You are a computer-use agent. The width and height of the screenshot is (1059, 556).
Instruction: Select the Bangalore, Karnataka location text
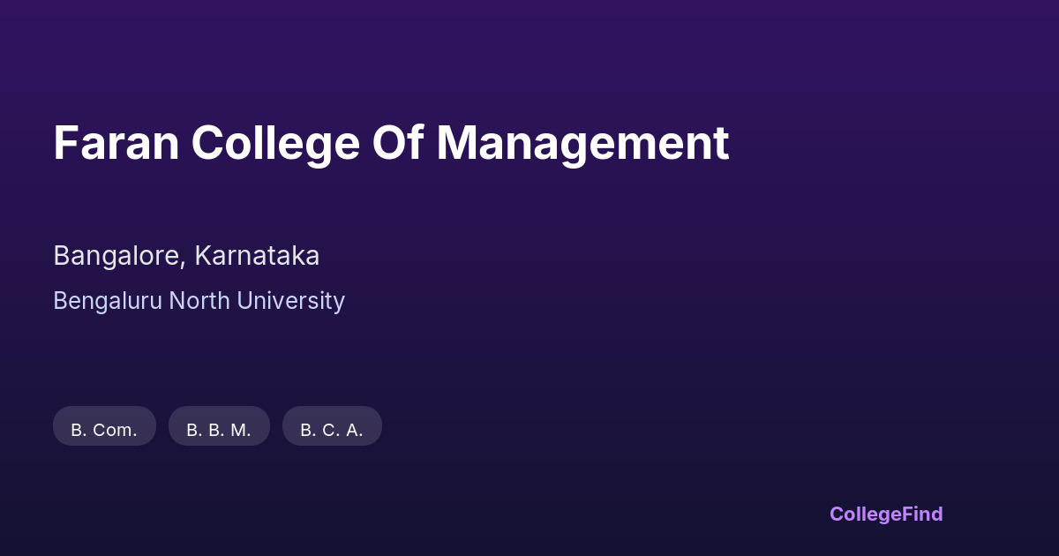click(x=186, y=256)
